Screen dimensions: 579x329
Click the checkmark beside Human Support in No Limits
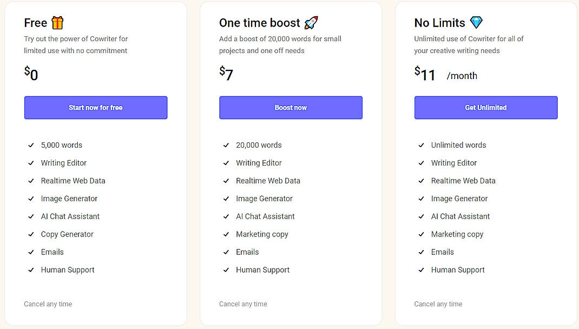point(421,269)
